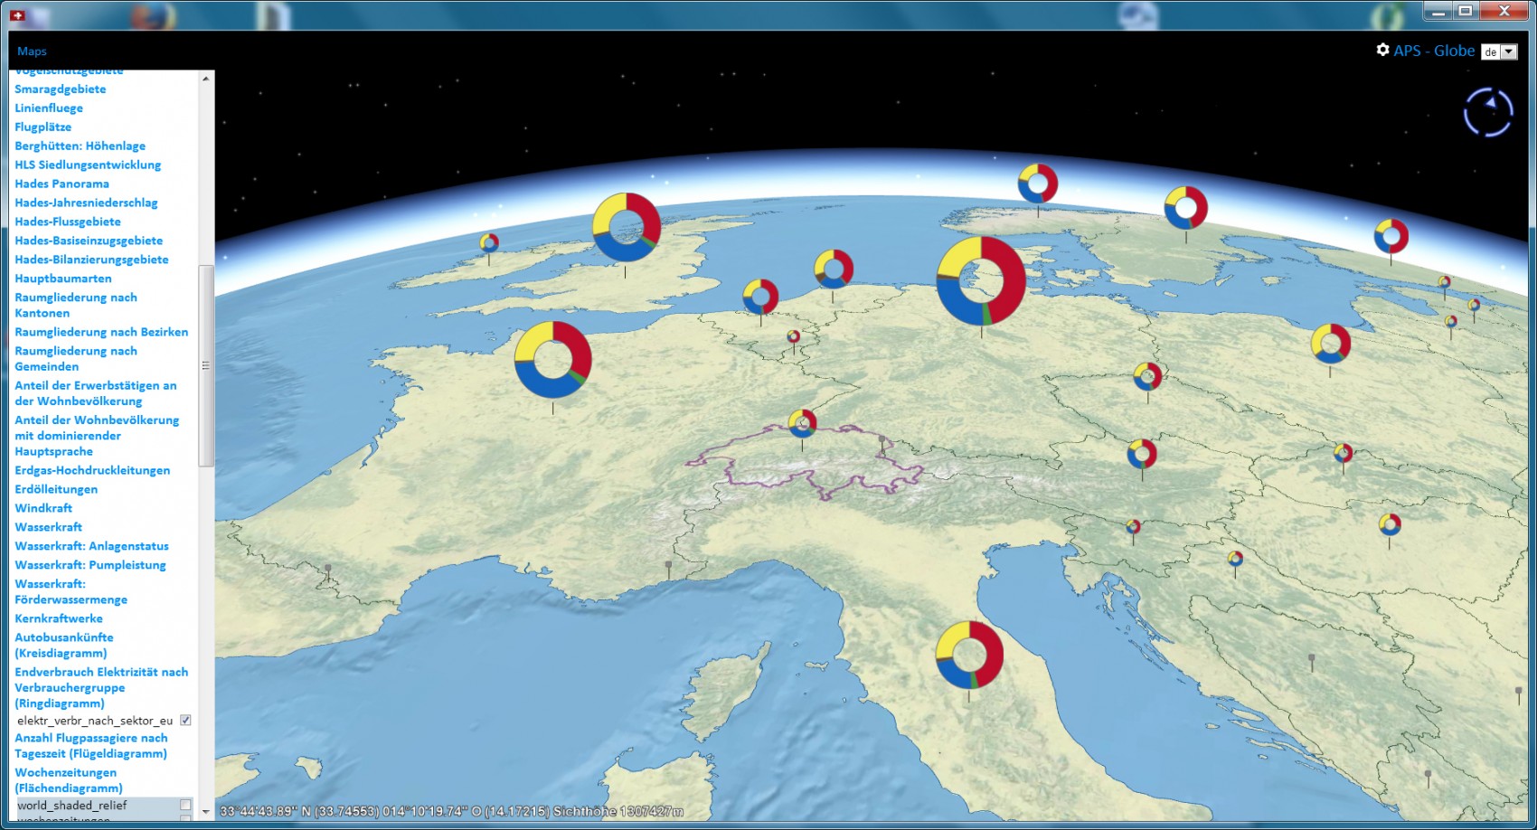Select the donut chart over Italy
1537x830 pixels.
pyautogui.click(x=969, y=655)
